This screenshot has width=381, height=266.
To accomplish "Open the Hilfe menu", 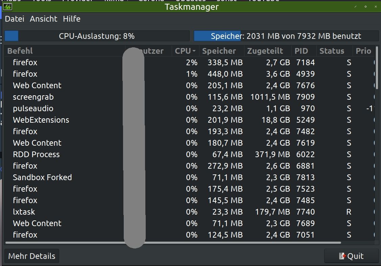I will coord(72,19).
